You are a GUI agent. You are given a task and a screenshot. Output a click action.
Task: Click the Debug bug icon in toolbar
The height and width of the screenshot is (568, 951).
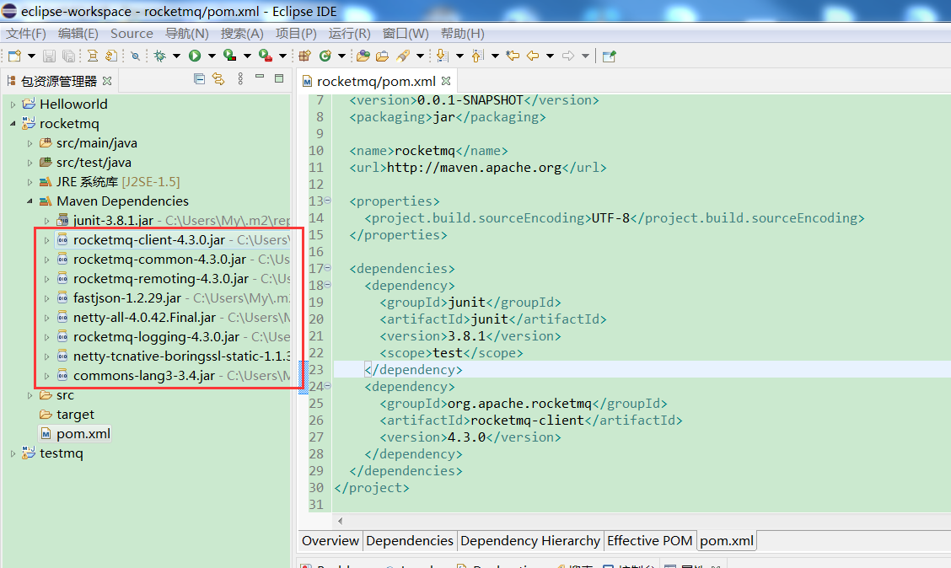click(159, 56)
